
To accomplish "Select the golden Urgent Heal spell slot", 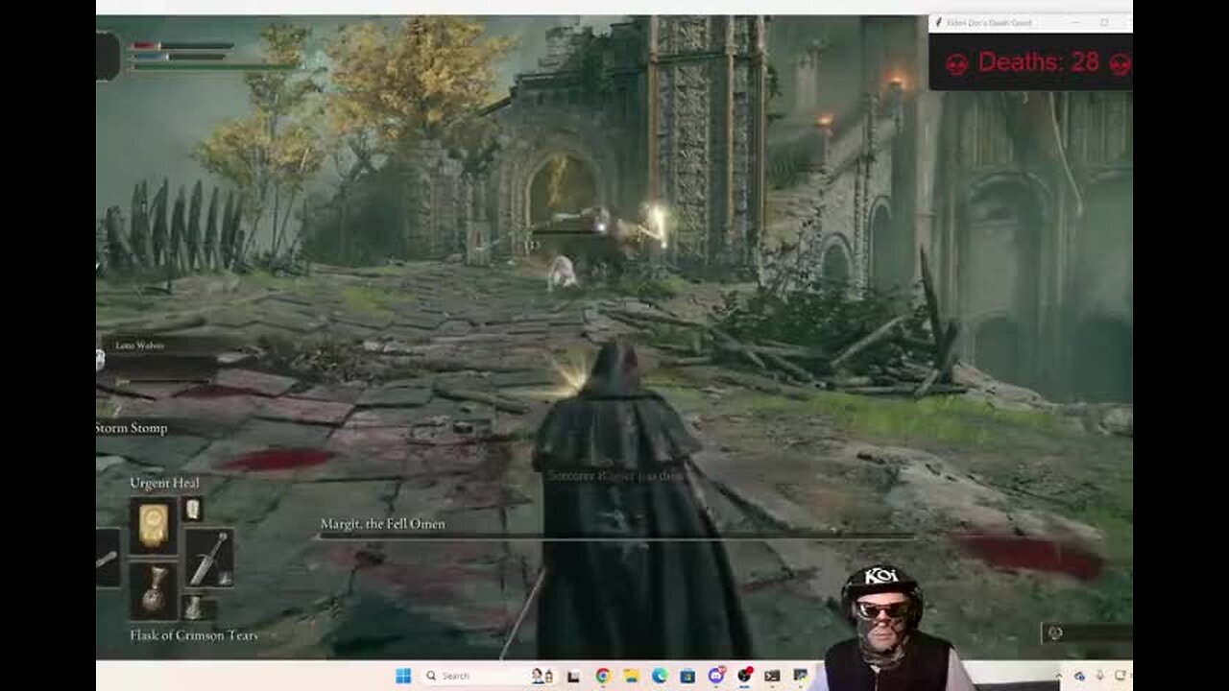I will [x=154, y=526].
